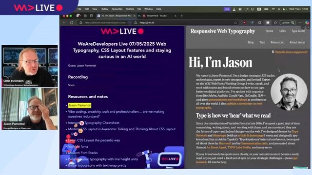312x175 pixels.
Task: Open the Copilot sidebar icon
Action: coord(307,23)
